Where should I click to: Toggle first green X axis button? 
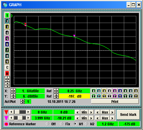tap(94, 91)
